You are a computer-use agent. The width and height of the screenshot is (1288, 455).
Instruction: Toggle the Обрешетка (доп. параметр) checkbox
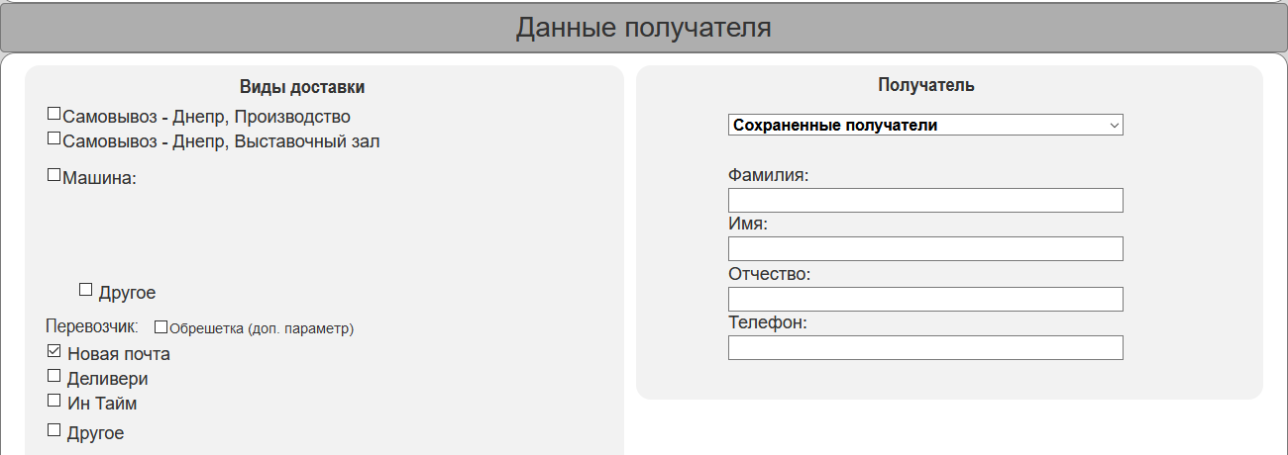click(x=161, y=327)
